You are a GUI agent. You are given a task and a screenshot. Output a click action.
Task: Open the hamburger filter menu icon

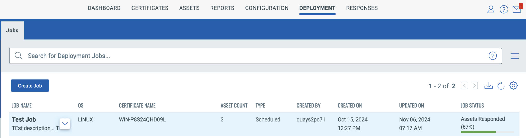tap(515, 56)
